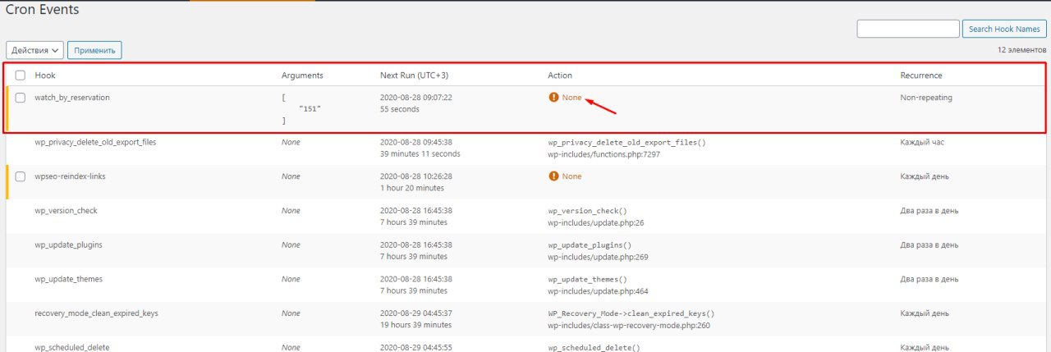This screenshot has width=1051, height=352.
Task: Toggle the select-all checkbox in the header
Action: [x=21, y=75]
